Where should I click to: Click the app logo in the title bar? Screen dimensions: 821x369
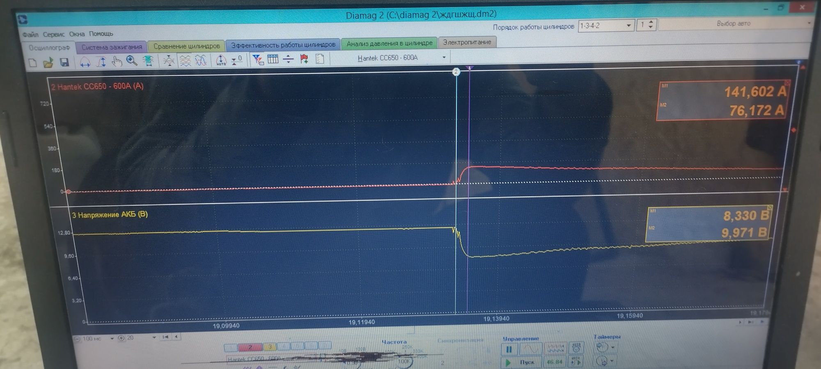pos(23,19)
